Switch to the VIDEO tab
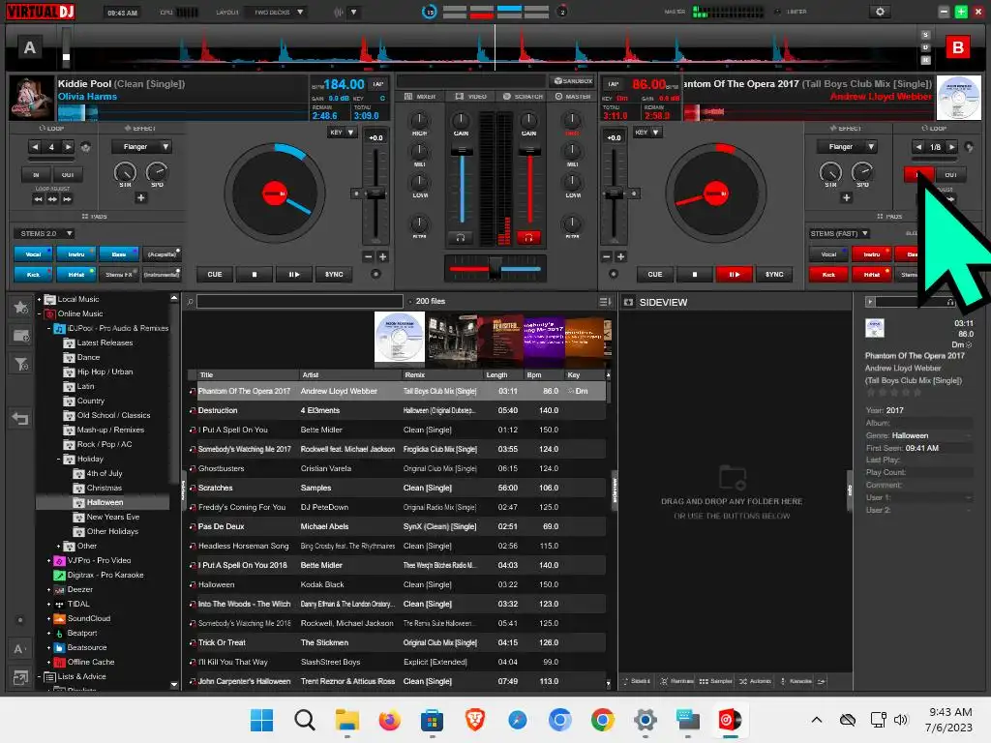The width and height of the screenshot is (991, 743). click(471, 97)
